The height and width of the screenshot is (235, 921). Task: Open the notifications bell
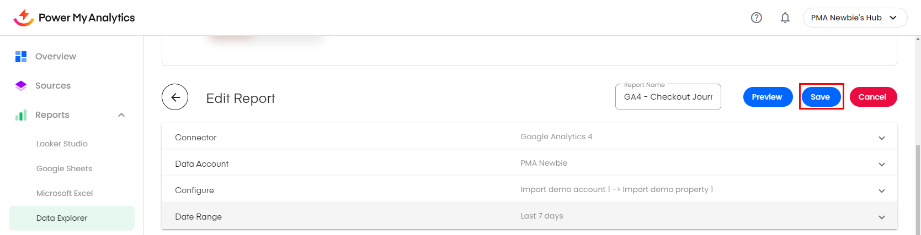pos(785,18)
